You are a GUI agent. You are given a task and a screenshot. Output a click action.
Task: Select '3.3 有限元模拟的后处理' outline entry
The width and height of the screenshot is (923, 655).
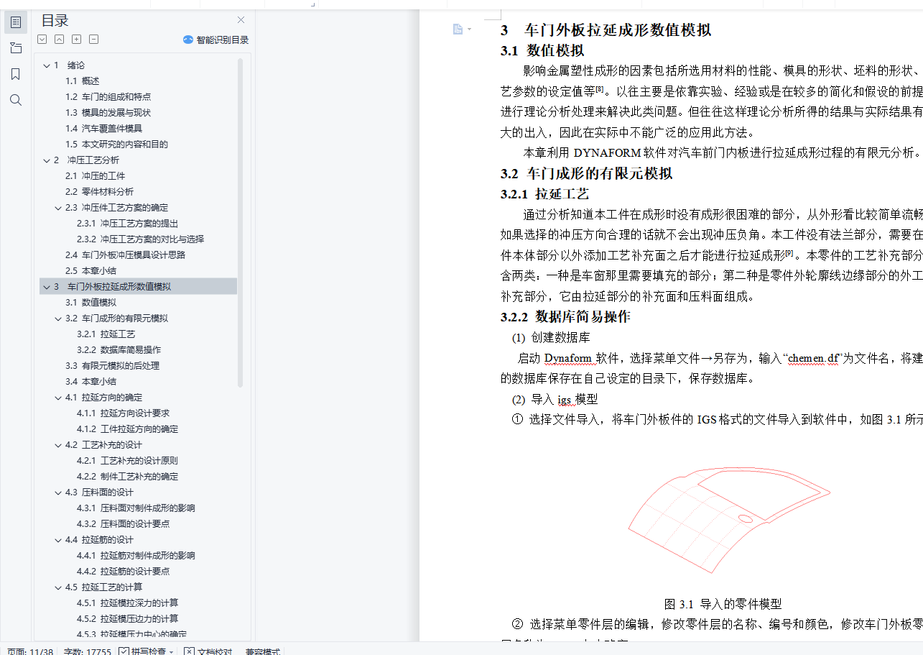coord(112,366)
